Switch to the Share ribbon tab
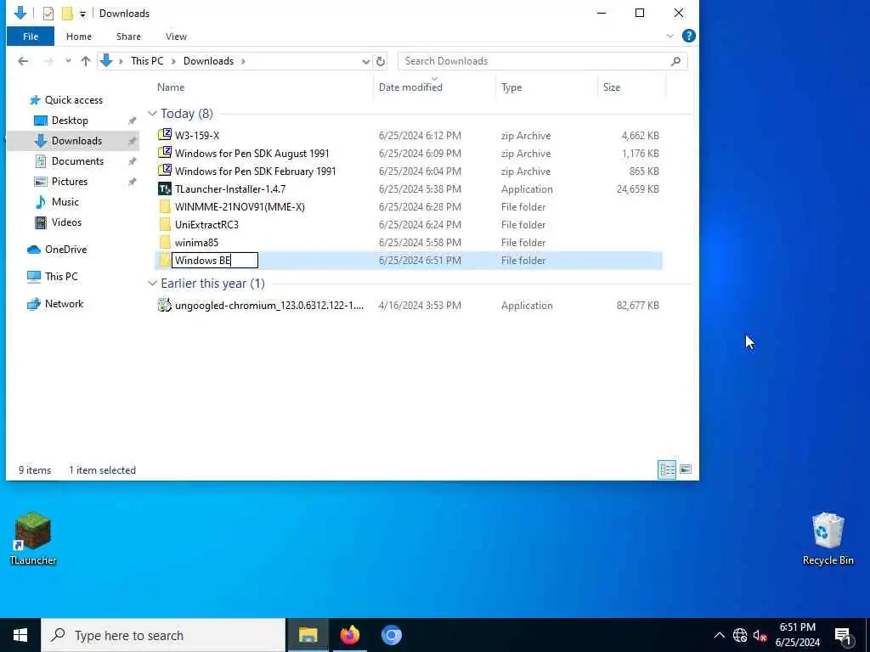The image size is (870, 652). [x=128, y=37]
